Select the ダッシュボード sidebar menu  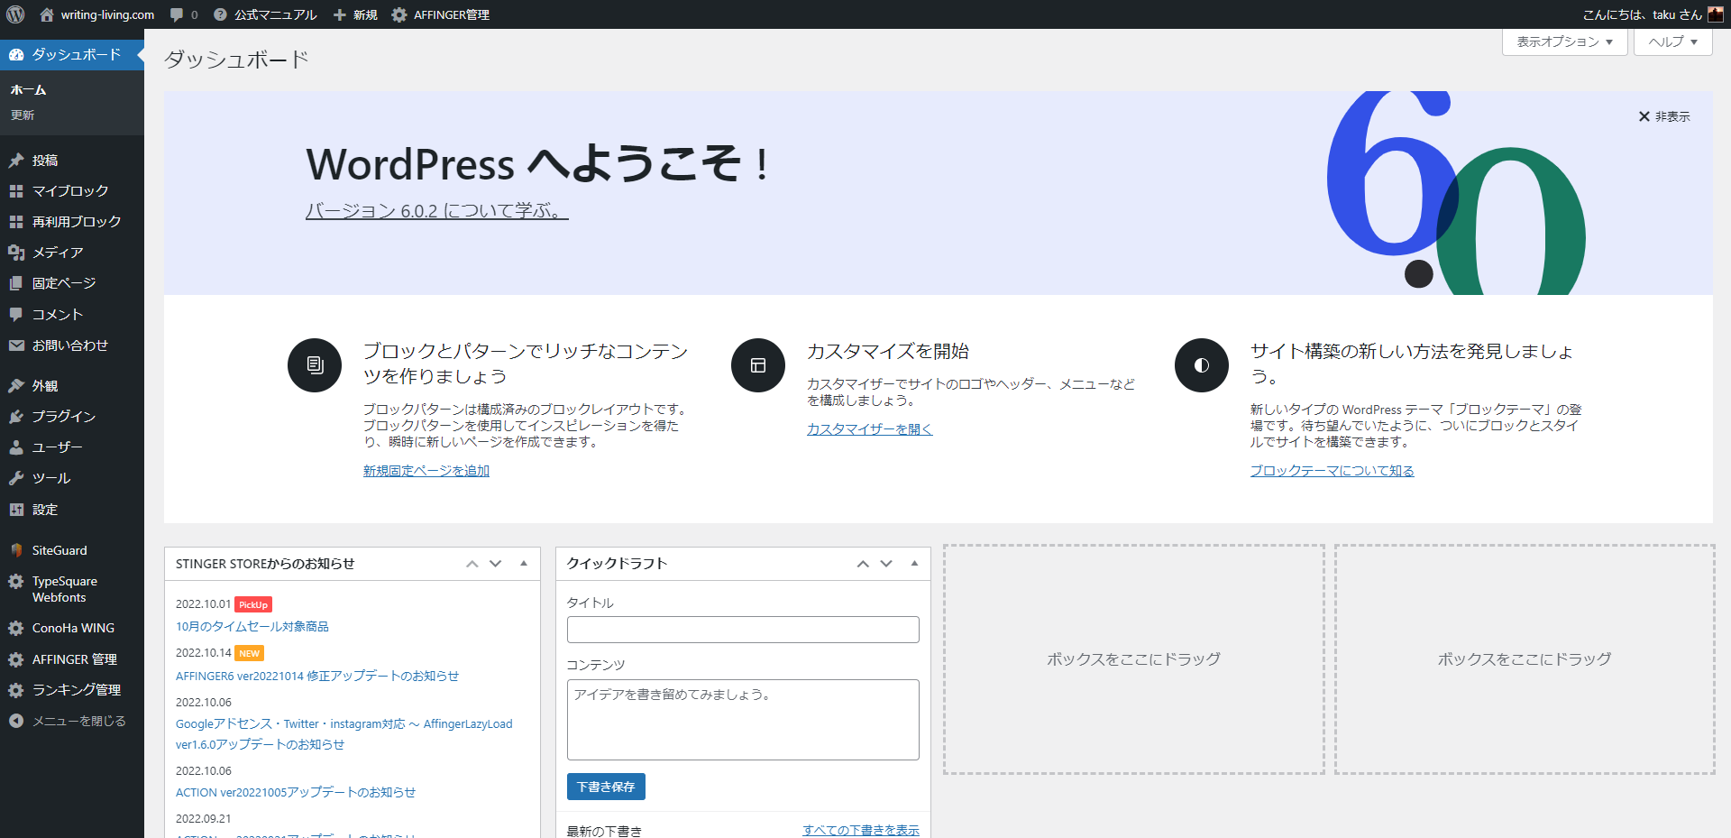[72, 54]
